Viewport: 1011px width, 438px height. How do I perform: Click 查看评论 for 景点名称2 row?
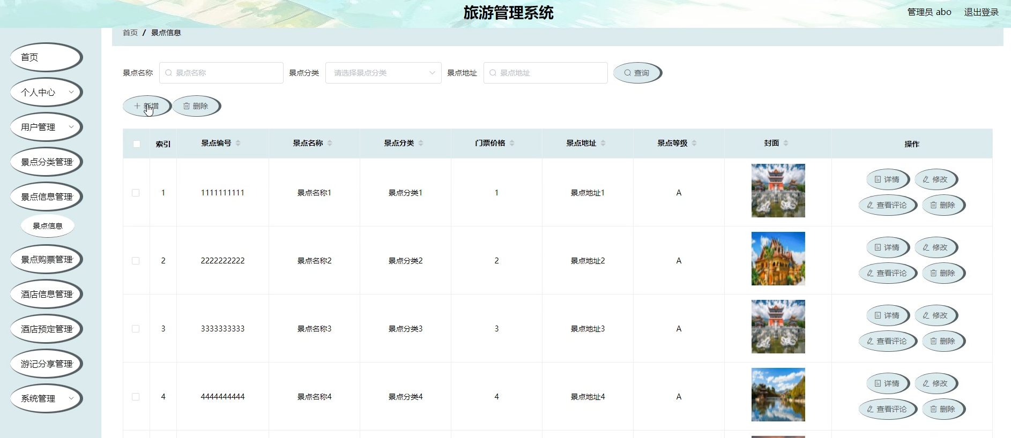click(887, 273)
